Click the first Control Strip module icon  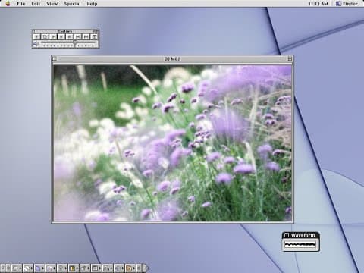click(15, 268)
